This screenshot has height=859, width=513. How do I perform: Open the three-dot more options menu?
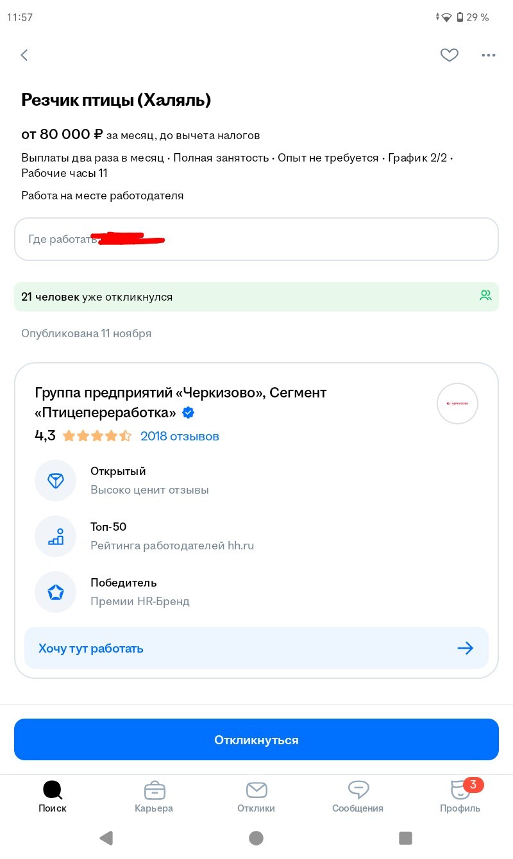click(489, 55)
